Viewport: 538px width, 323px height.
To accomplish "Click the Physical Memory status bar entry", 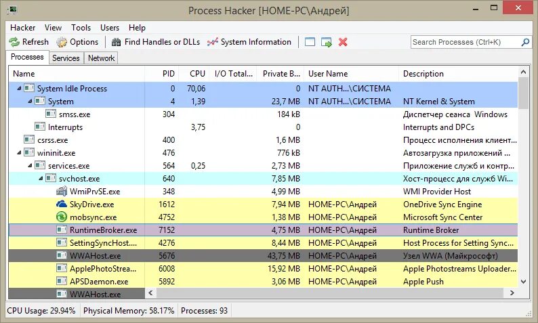I will coord(129,311).
